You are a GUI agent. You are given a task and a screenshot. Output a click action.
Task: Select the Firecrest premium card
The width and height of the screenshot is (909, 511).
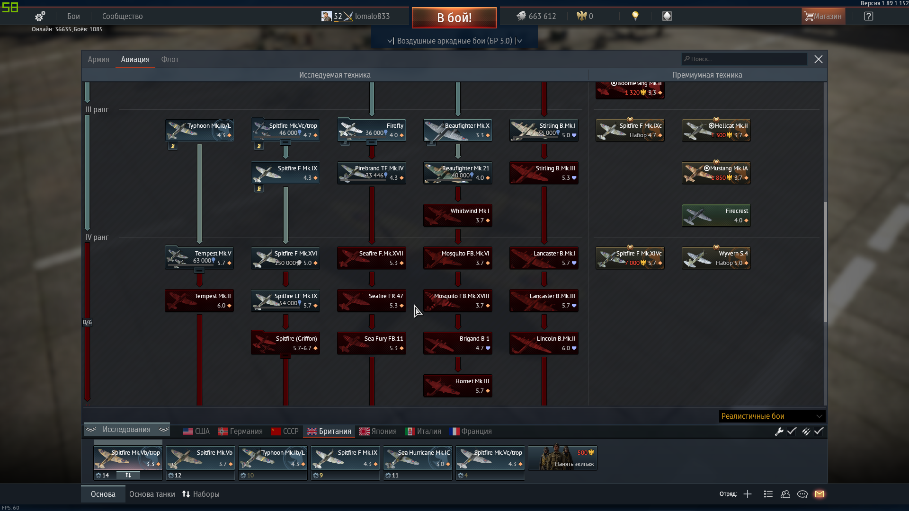coord(716,215)
